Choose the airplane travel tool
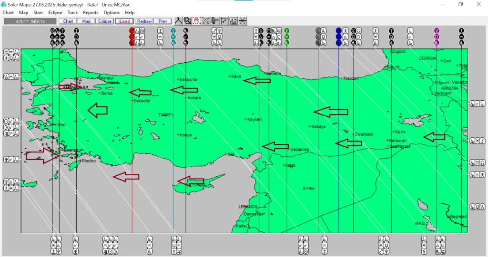488x257 pixels. click(x=206, y=21)
